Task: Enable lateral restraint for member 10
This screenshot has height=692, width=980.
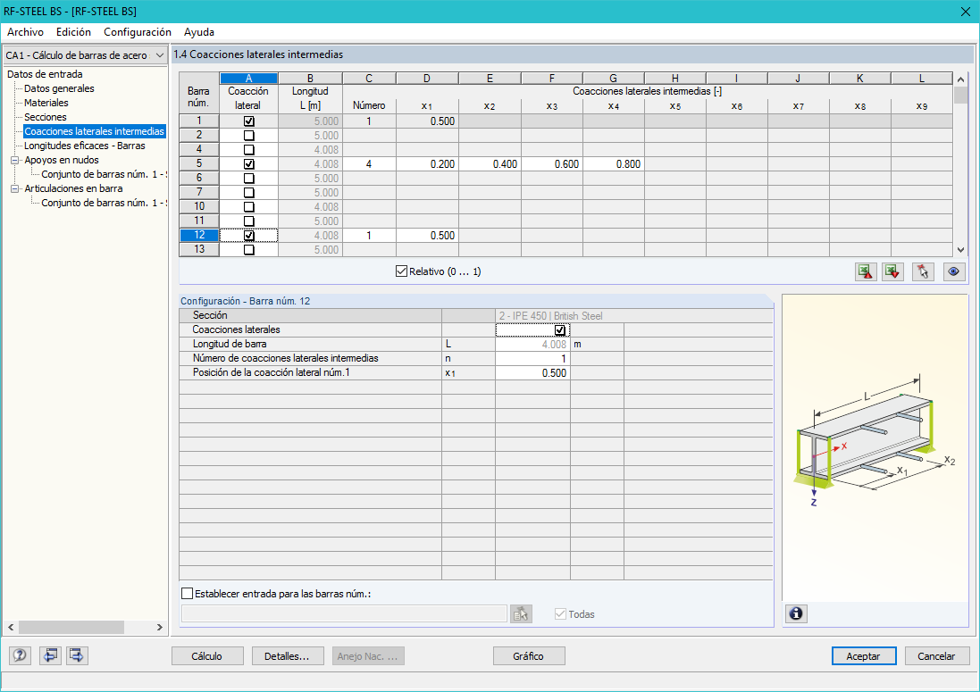Action: [248, 207]
